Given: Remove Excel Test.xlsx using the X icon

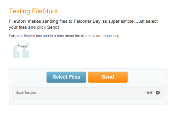Looking at the screenshot, I should tap(158, 92).
